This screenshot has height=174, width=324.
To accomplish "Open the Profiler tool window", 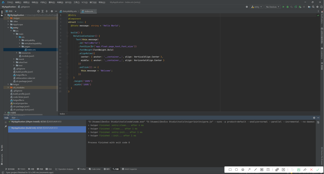I will tap(81, 169).
